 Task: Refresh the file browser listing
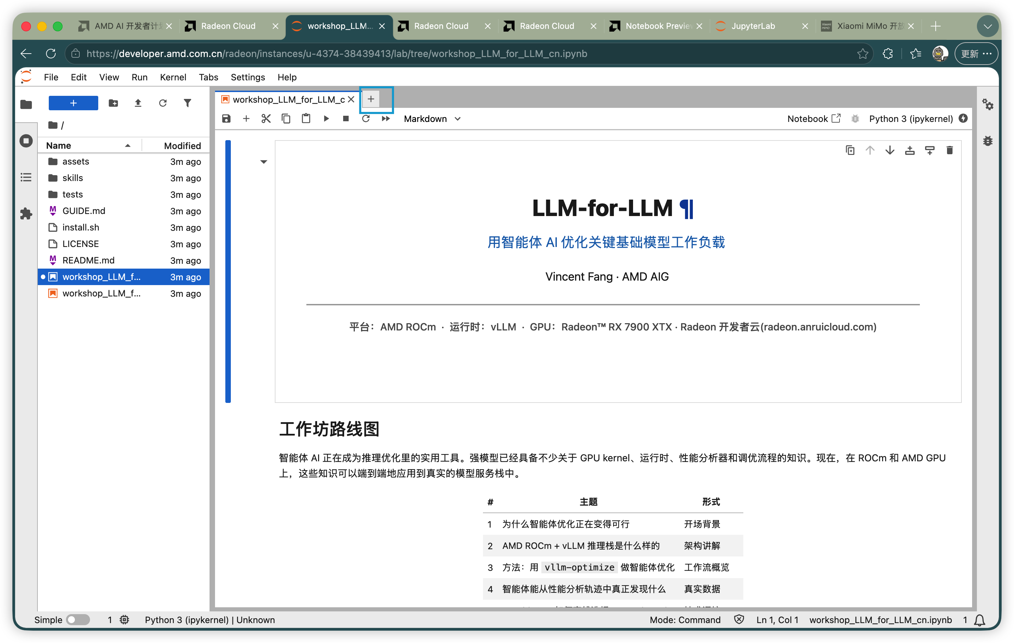(162, 103)
